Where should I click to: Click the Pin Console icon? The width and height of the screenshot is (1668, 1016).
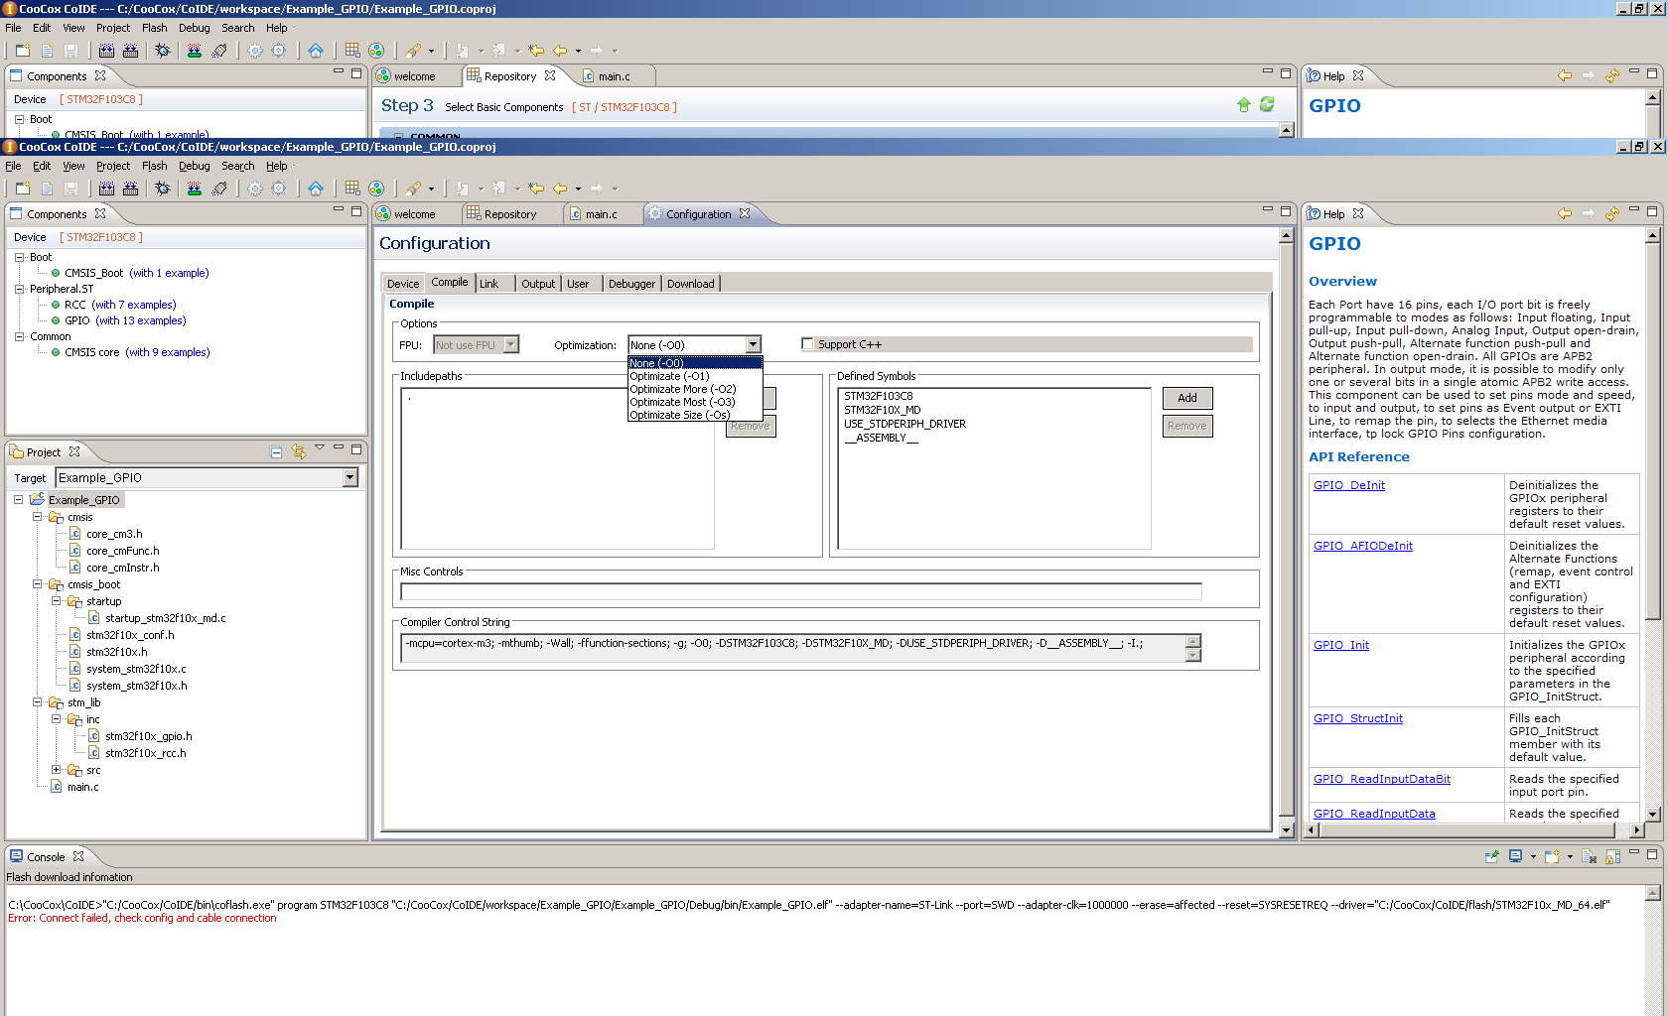tap(1492, 857)
